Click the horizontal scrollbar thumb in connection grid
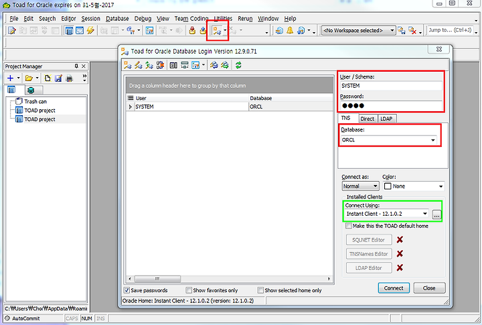The width and height of the screenshot is (482, 325). [158, 279]
